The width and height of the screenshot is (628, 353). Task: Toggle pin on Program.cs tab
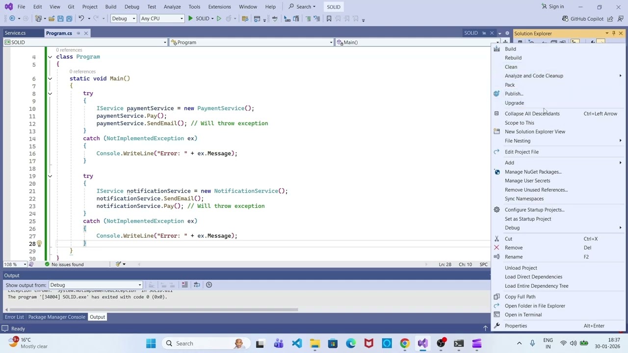coord(78,33)
